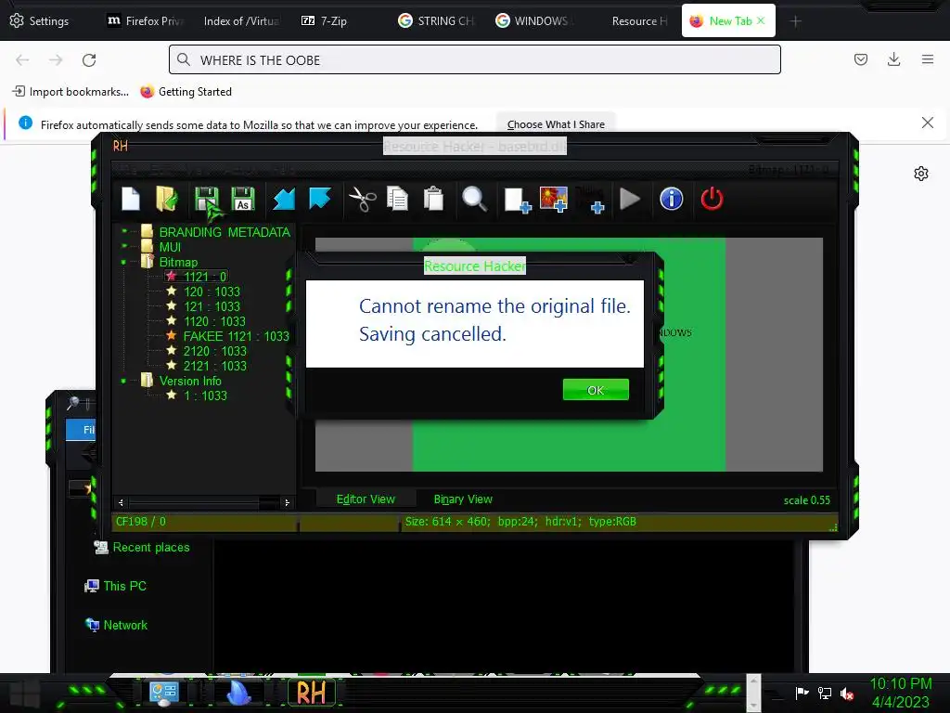
Task: Select bitmap resource 1121 : 0
Action: [205, 277]
